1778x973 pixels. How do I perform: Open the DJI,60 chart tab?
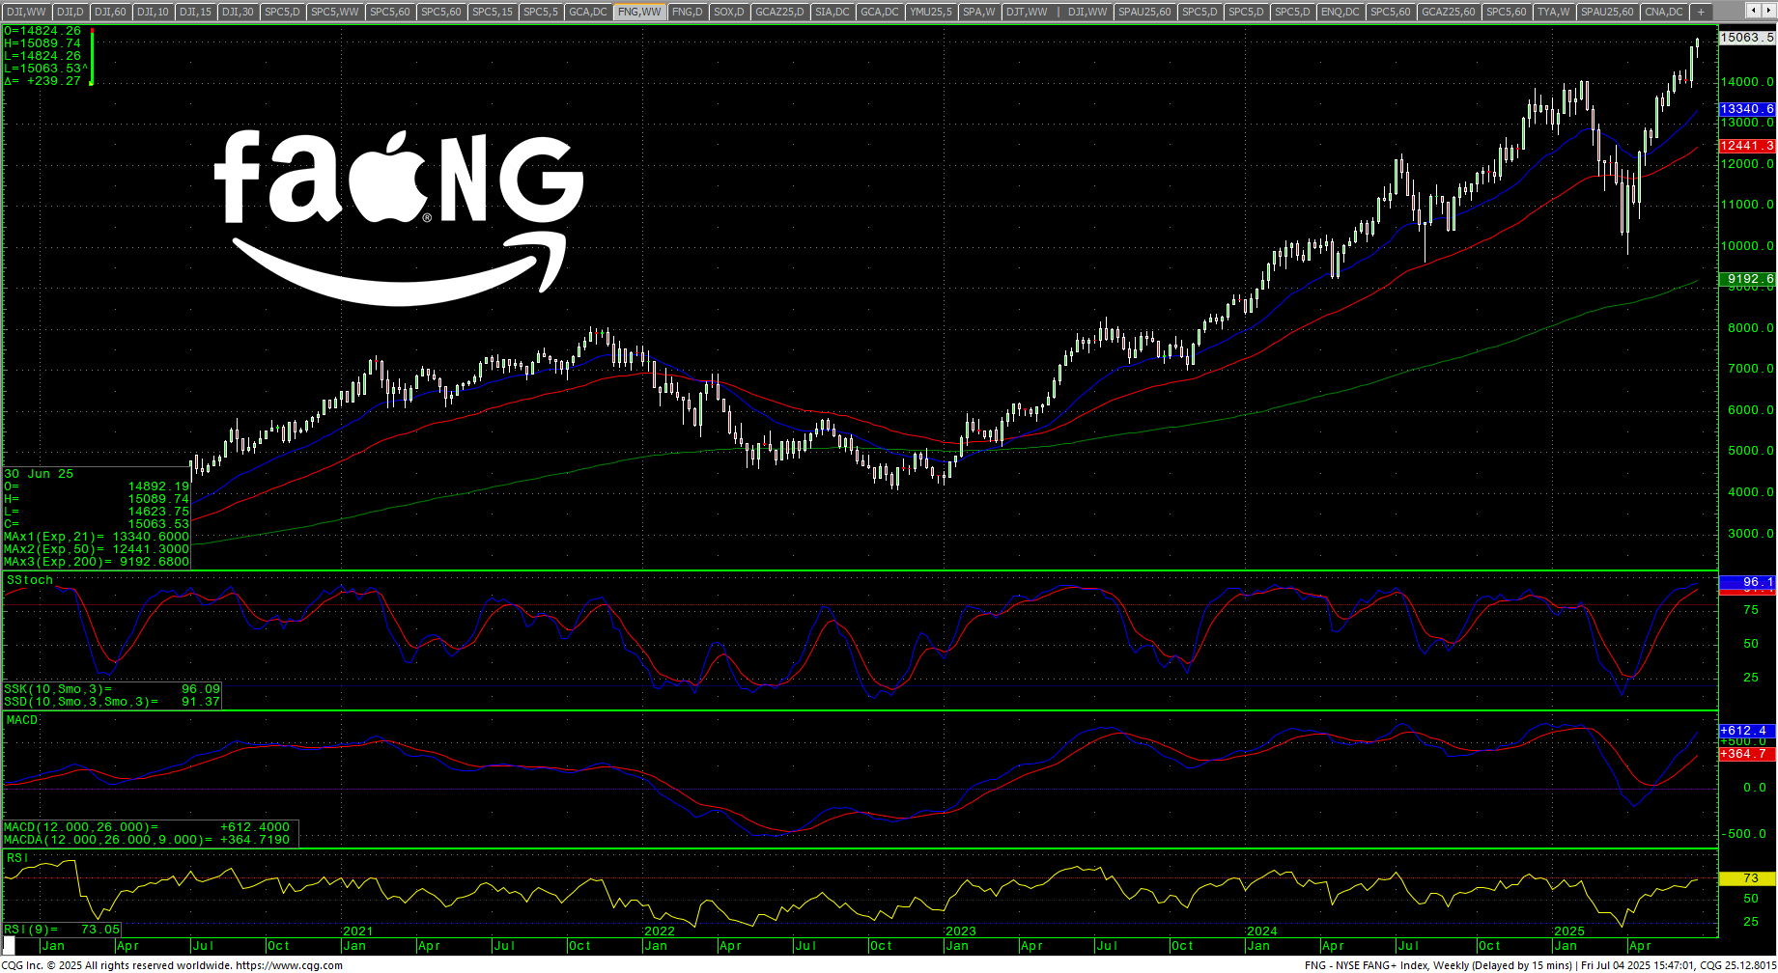click(x=109, y=12)
